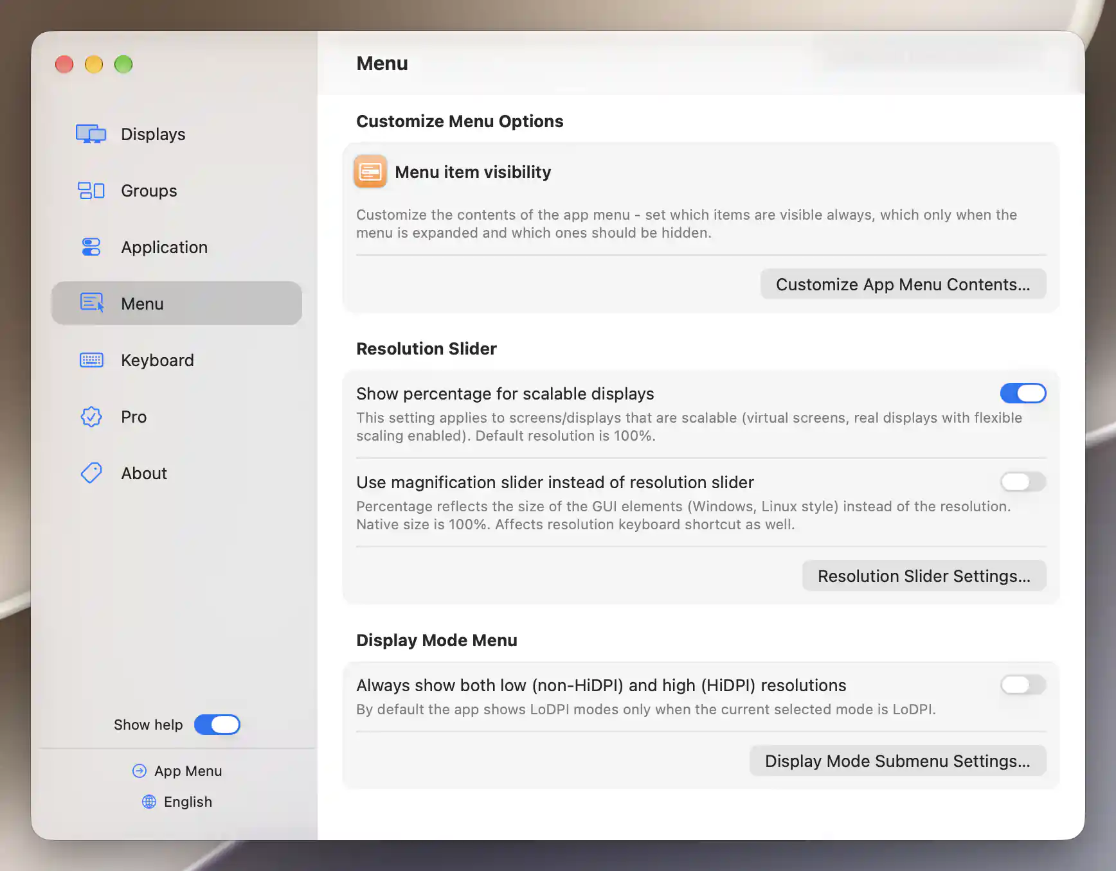Turn off the Show help switch
The width and height of the screenshot is (1116, 871).
pyautogui.click(x=217, y=725)
